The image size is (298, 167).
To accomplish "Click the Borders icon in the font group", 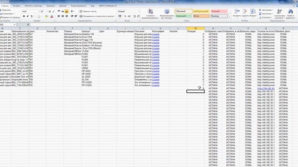I will 39,17.
